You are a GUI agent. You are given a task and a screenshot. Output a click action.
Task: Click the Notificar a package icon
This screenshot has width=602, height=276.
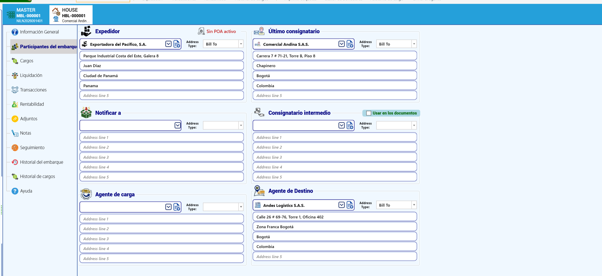[x=86, y=112]
